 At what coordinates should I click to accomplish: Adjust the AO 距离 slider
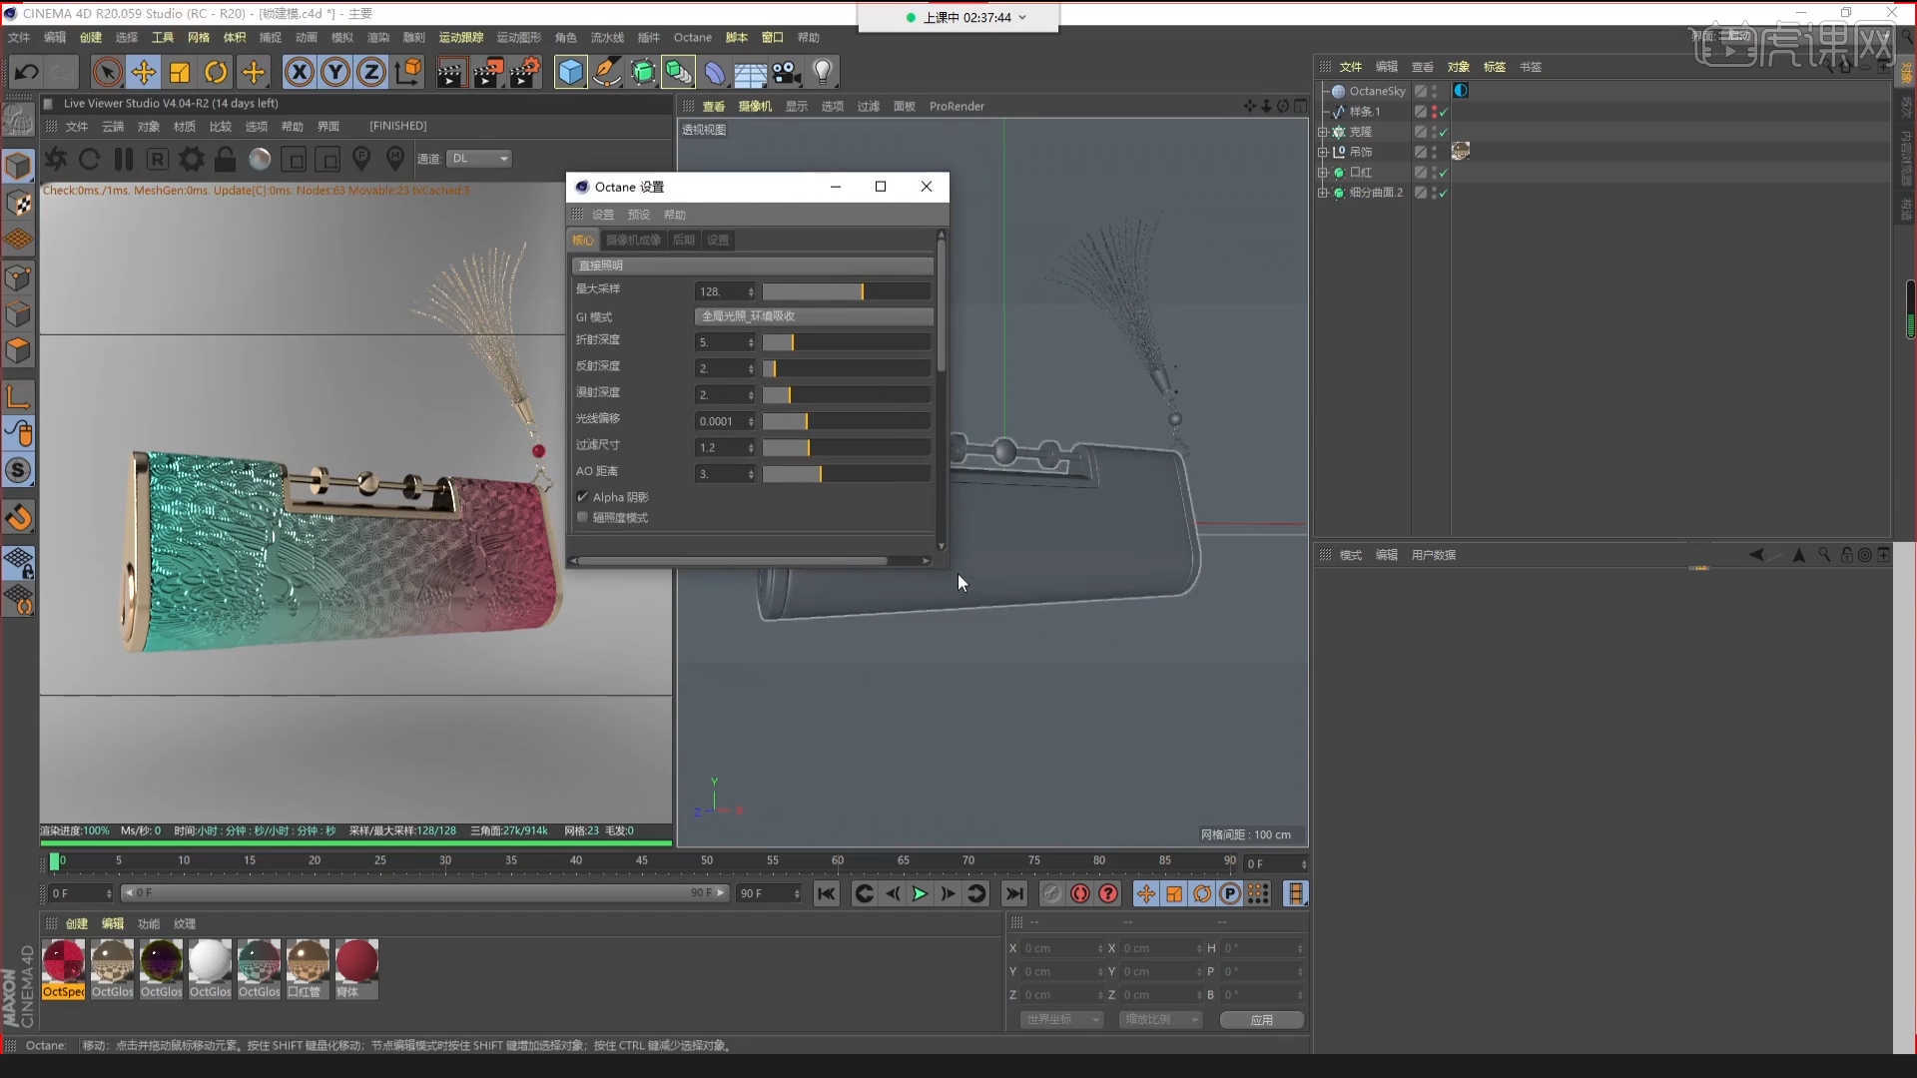click(847, 474)
